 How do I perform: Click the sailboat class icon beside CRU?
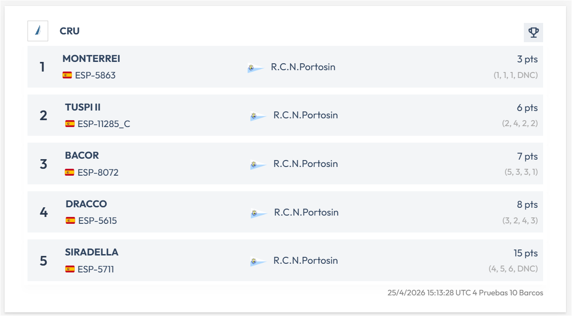[38, 31]
